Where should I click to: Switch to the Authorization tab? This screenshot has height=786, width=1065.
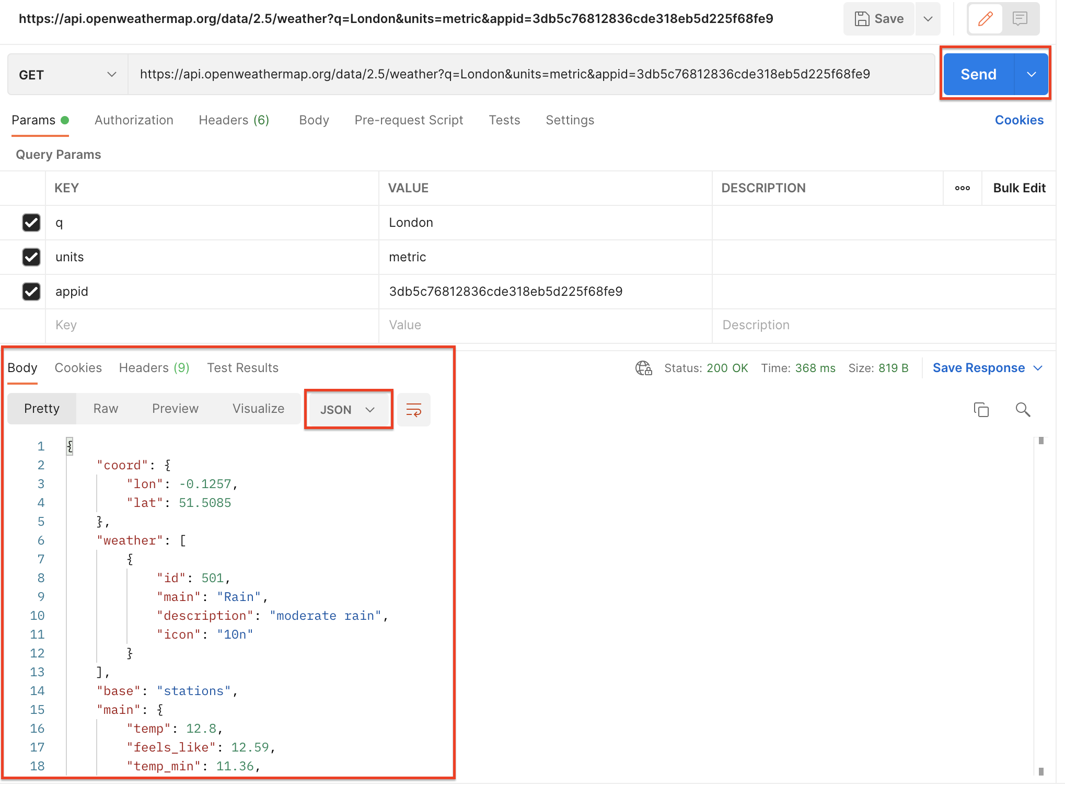coord(134,120)
